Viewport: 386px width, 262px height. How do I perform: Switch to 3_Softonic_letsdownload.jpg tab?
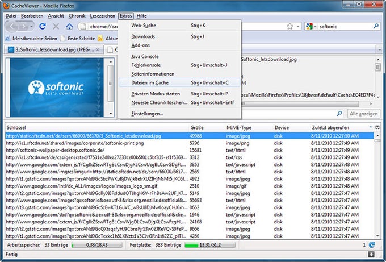tap(54, 49)
